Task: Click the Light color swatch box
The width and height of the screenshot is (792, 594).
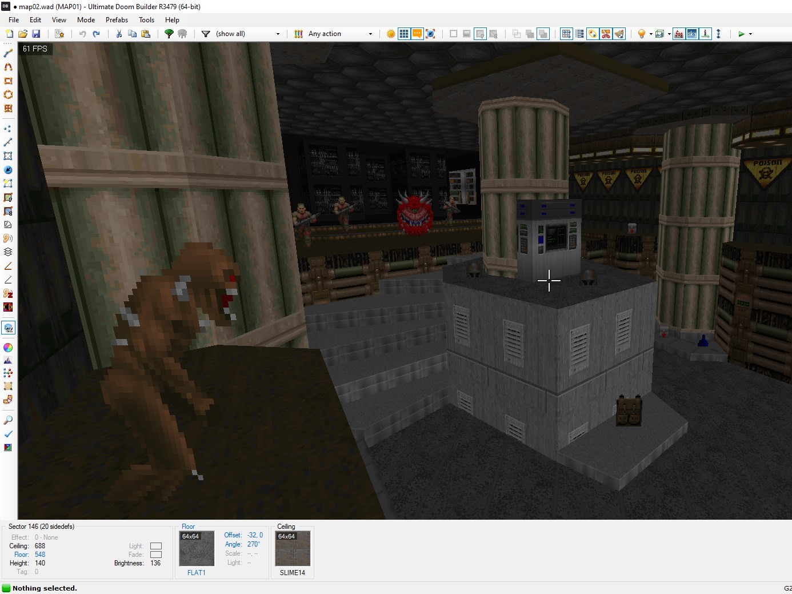Action: coord(156,546)
